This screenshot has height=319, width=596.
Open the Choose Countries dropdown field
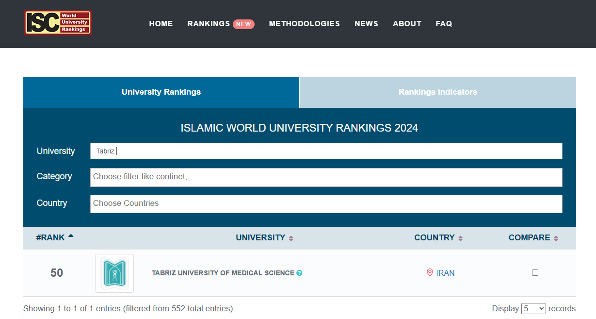(x=326, y=204)
